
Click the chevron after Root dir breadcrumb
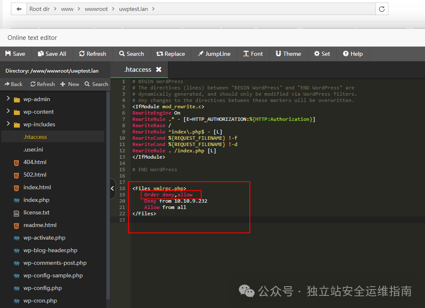pyautogui.click(x=55, y=9)
